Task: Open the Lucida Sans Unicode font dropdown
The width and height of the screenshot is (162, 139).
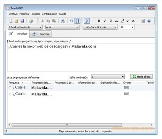Action: (100, 27)
